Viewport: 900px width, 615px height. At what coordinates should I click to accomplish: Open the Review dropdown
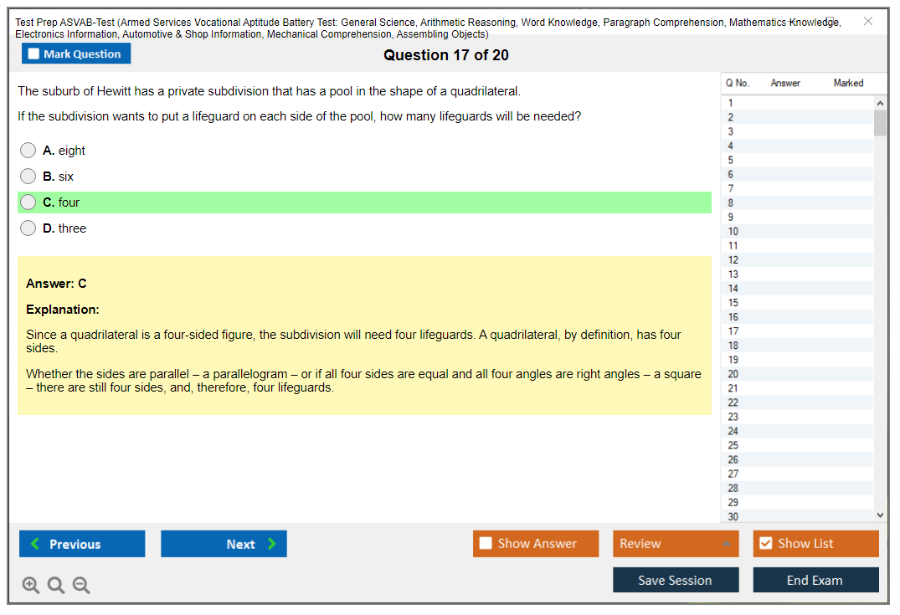click(676, 544)
